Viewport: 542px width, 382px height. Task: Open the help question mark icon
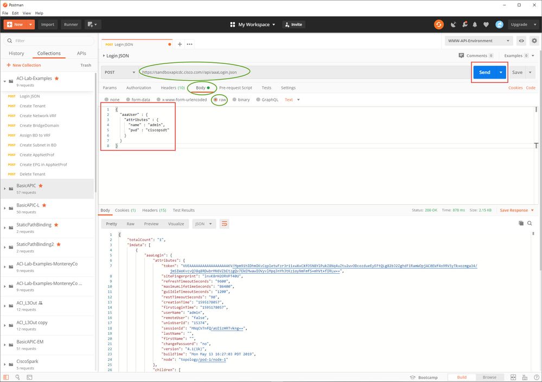pyautogui.click(x=536, y=378)
